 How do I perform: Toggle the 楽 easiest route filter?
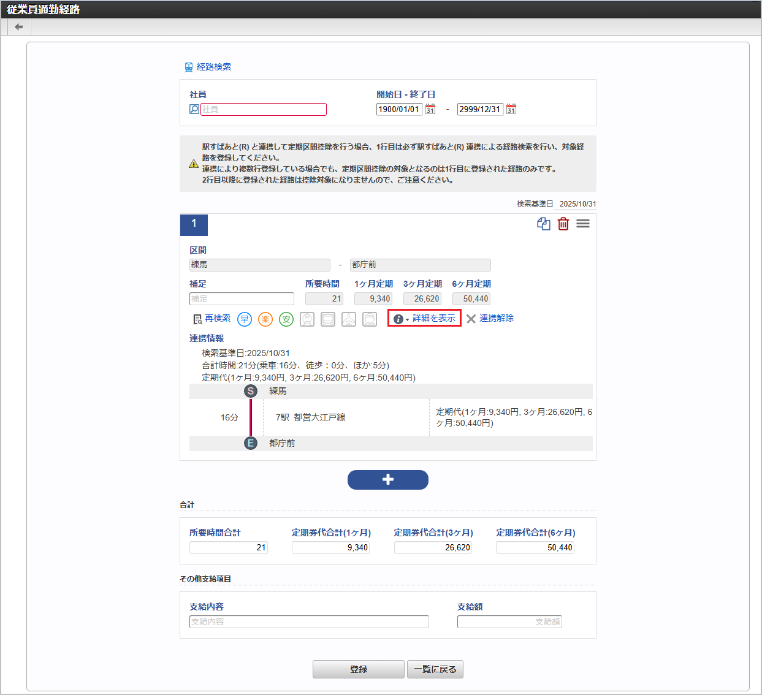point(265,319)
